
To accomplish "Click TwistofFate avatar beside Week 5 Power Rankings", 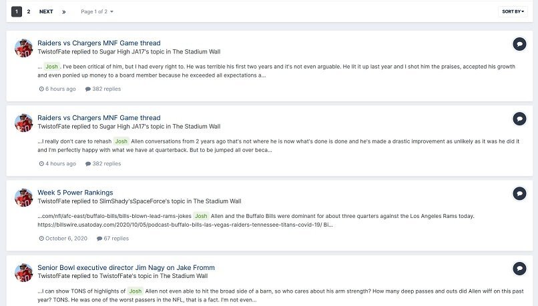I will click(23, 197).
